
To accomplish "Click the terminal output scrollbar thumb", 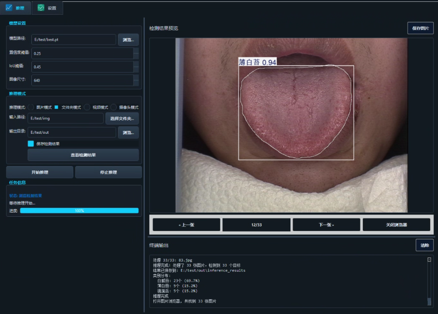I will click(429, 301).
